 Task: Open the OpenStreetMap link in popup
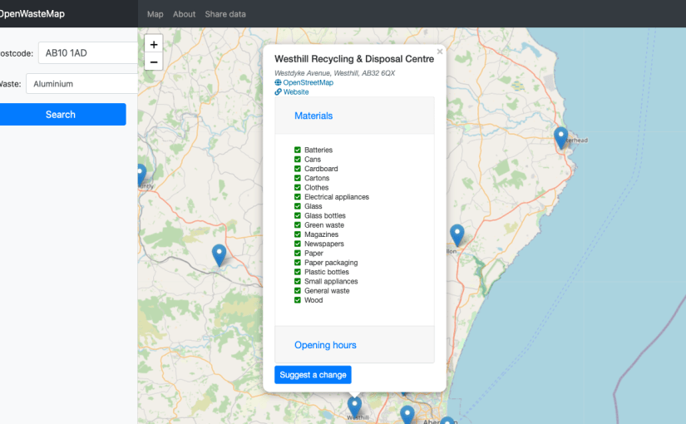tap(308, 82)
